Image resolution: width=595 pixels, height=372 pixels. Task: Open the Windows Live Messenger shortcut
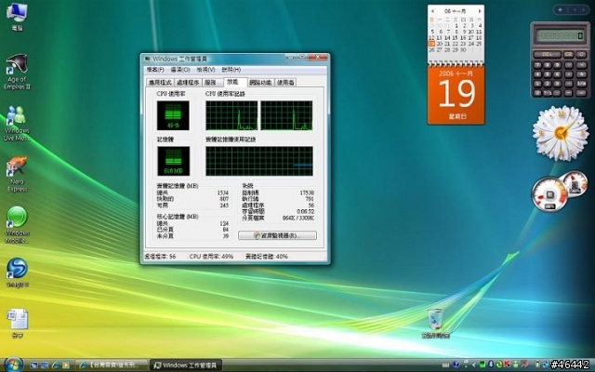click(17, 124)
